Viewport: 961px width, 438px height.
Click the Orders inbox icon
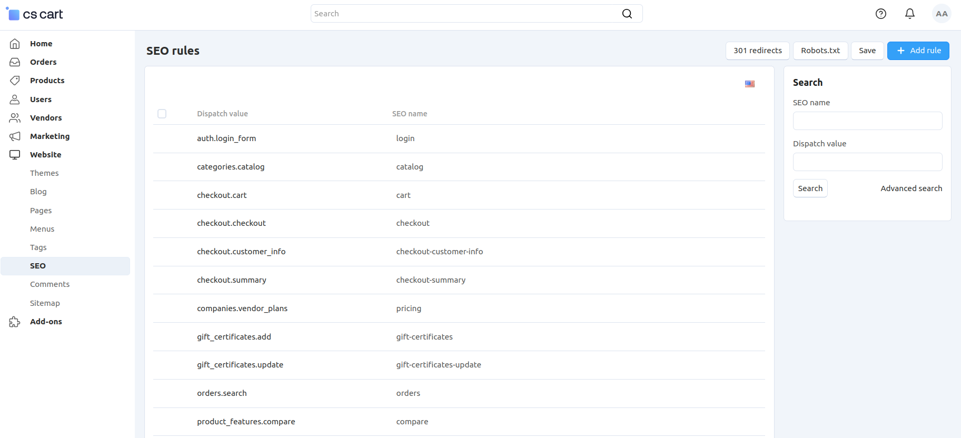(15, 62)
